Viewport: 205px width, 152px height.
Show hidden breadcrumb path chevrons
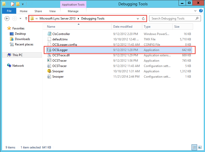click(37, 19)
